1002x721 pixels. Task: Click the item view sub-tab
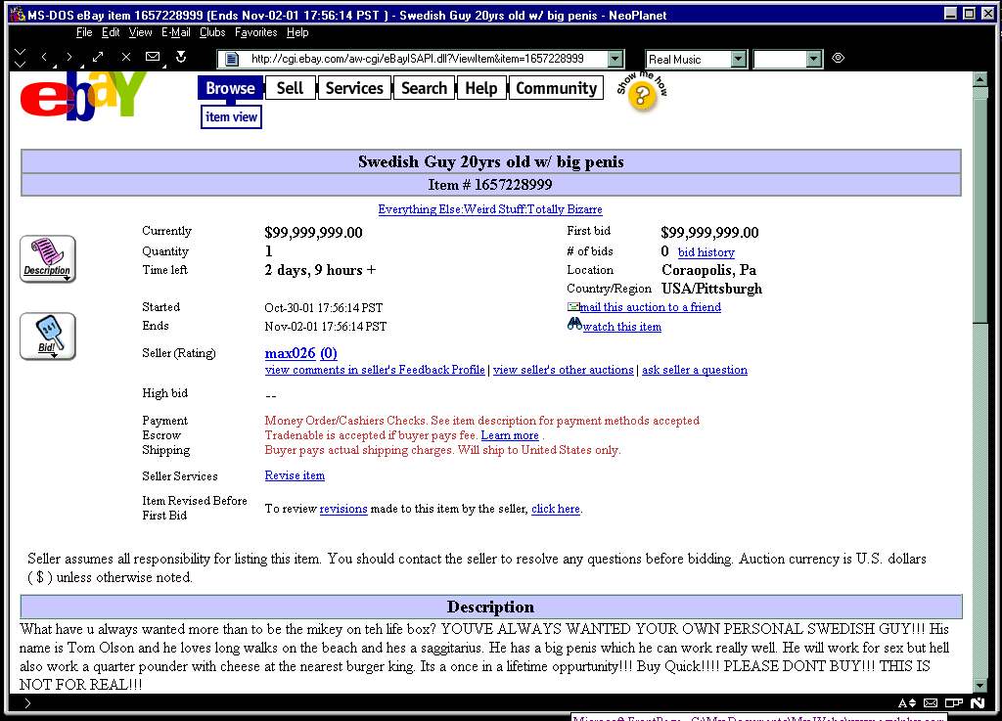231,116
